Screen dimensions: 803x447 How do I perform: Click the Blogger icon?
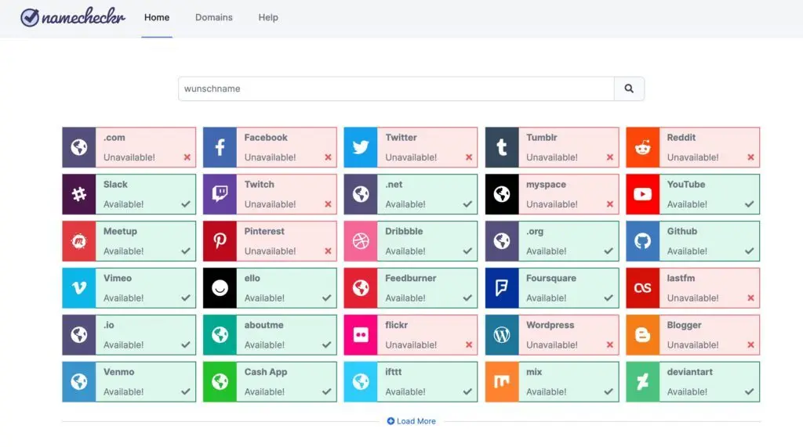[643, 335]
